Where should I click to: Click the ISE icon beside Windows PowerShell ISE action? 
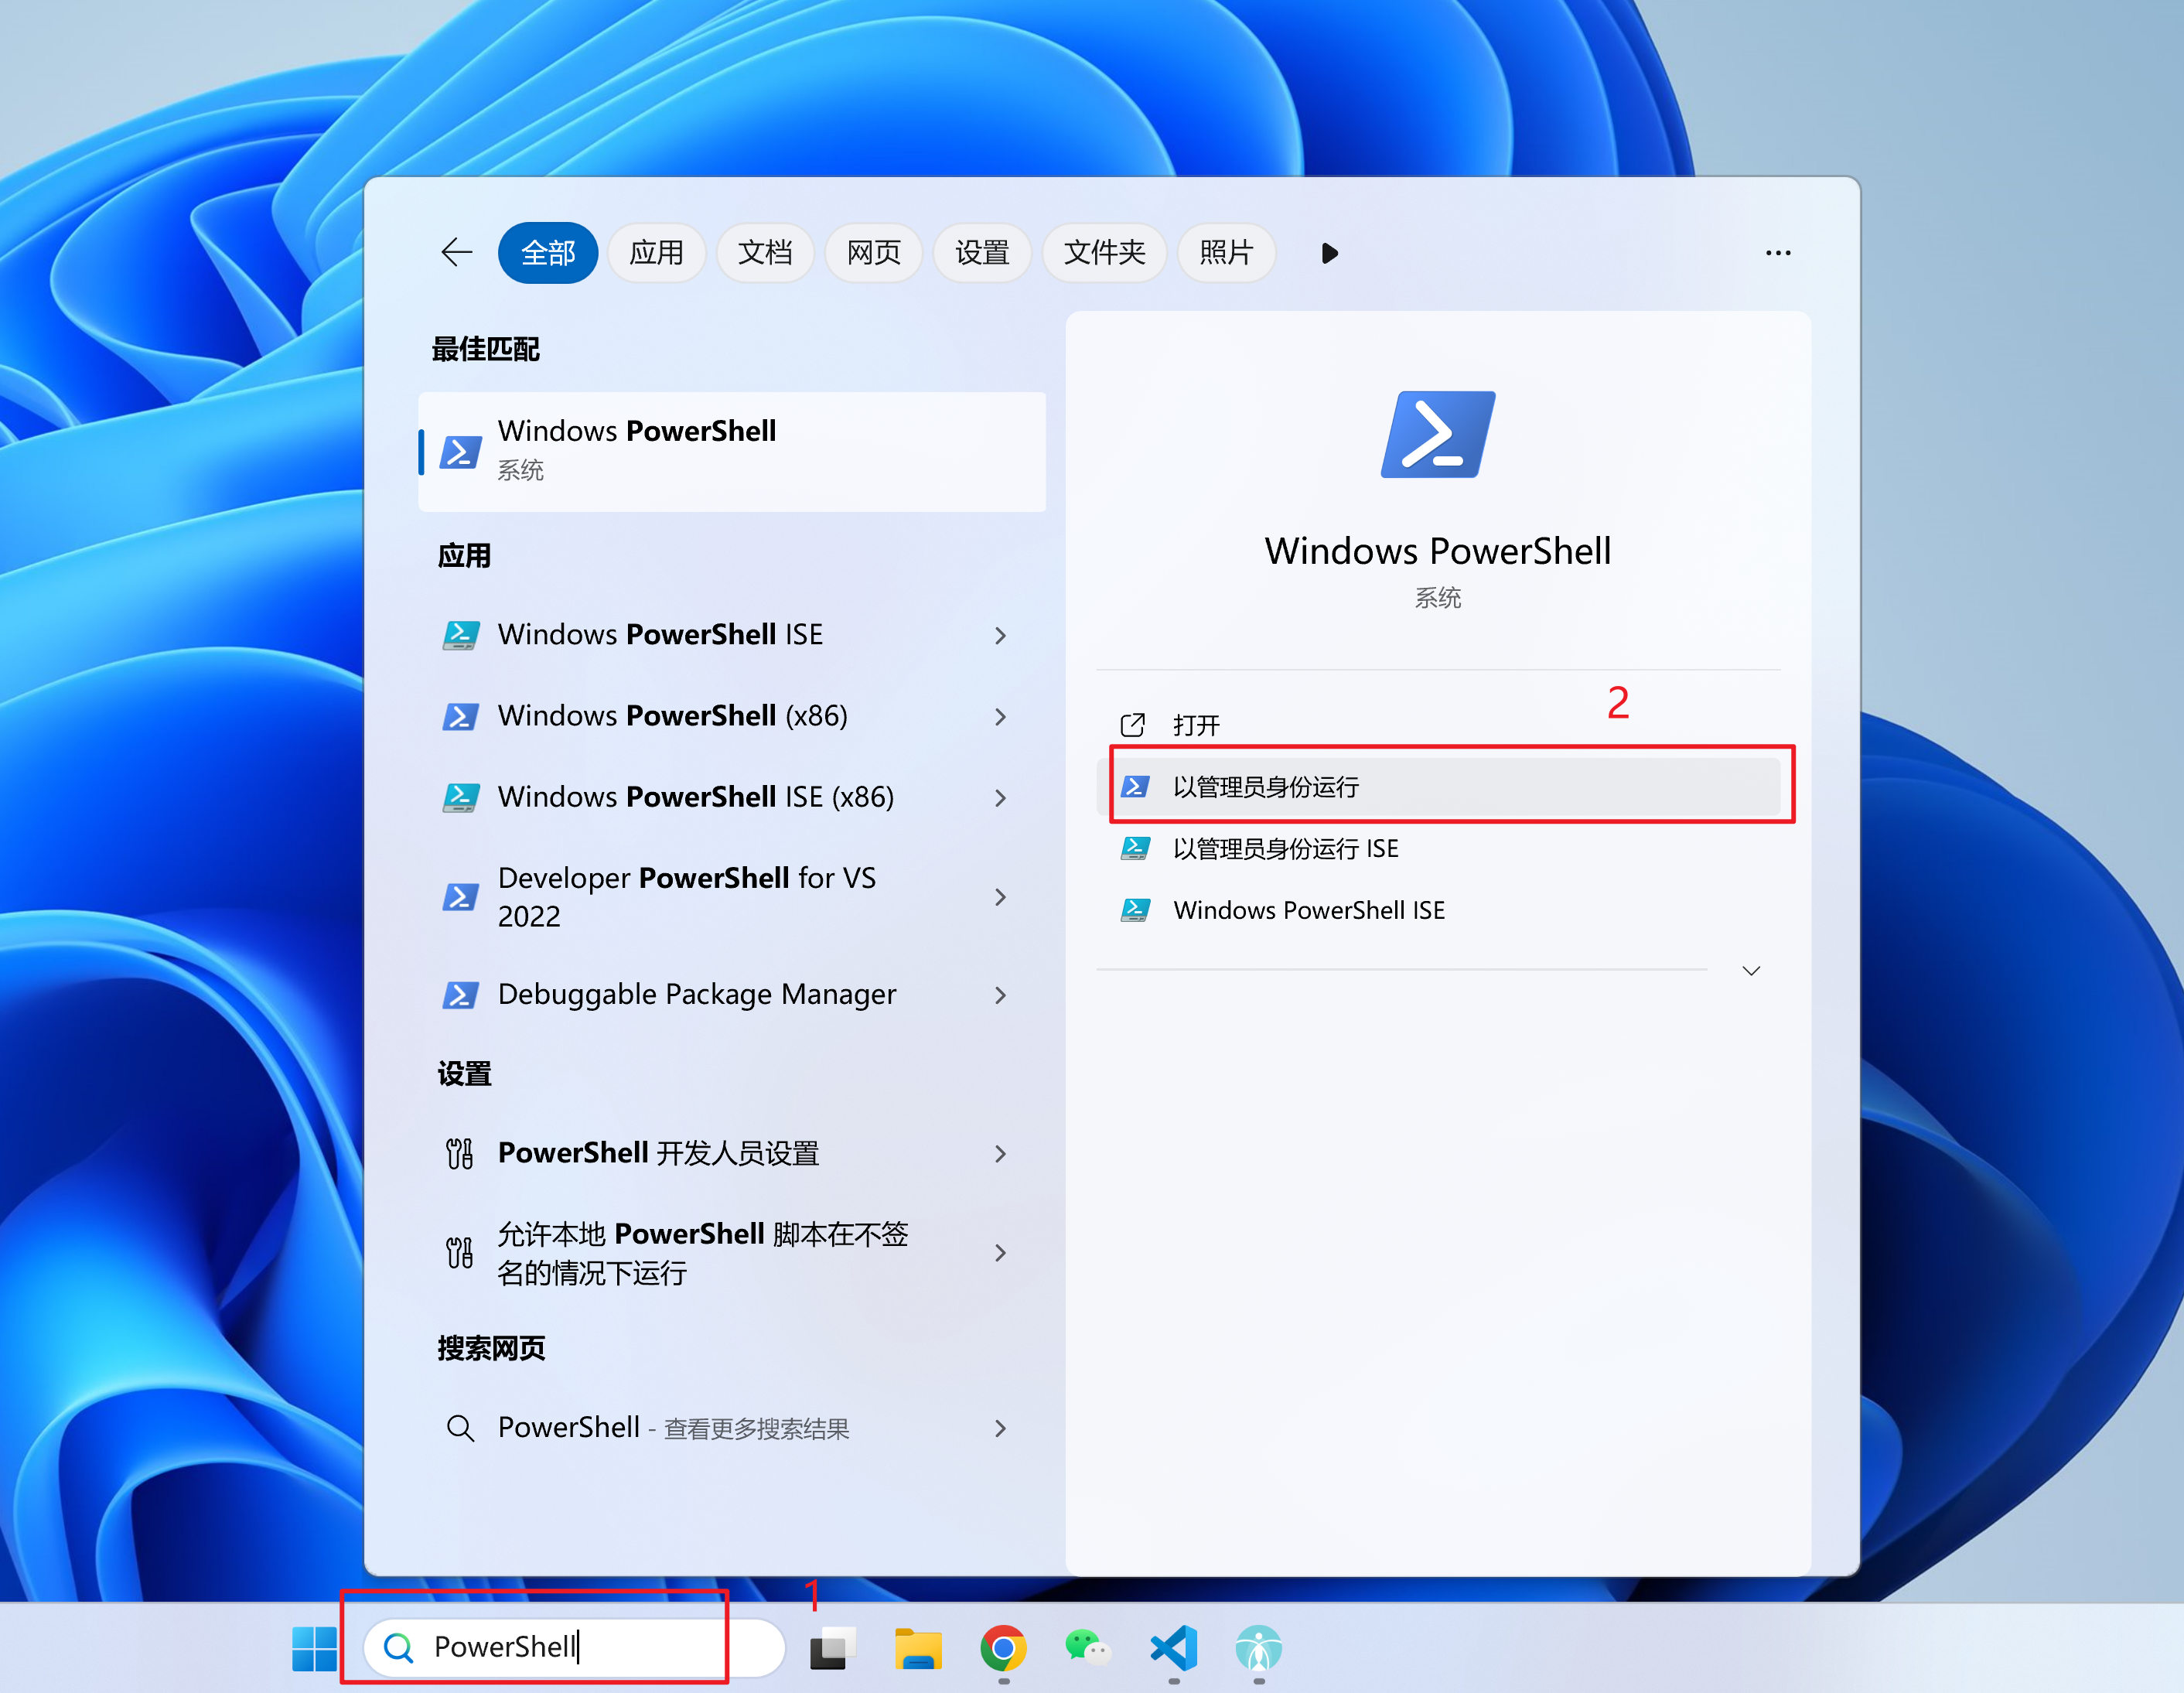tap(1135, 910)
